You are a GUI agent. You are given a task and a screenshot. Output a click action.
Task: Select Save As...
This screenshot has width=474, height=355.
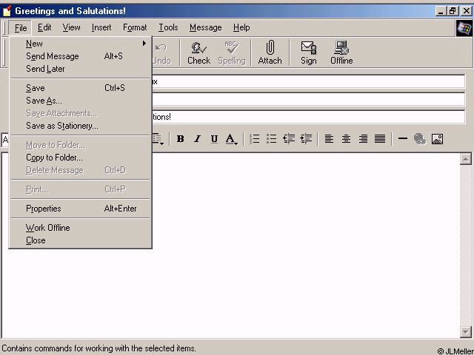click(x=81, y=101)
